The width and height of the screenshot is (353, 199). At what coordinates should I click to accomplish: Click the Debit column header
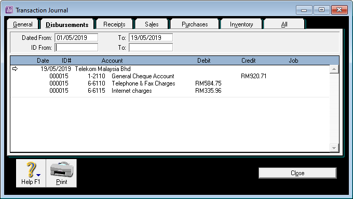[x=203, y=61]
